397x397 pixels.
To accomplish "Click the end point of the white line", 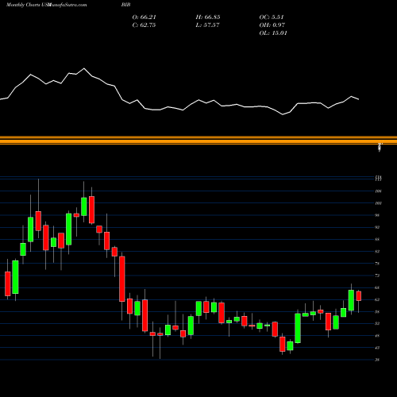I will 359,99.
